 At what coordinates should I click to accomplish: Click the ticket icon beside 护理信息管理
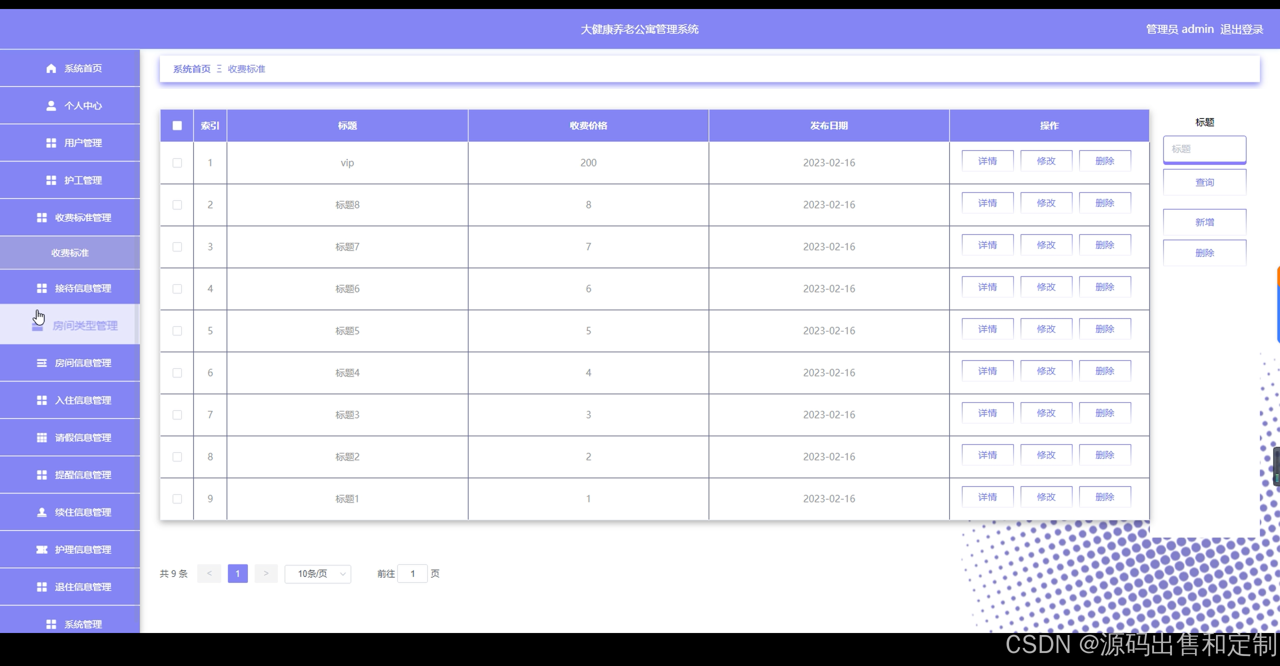[42, 549]
